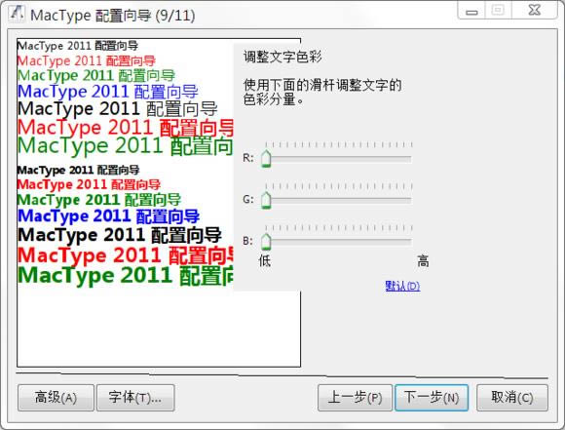Viewport: 565px width, 430px height.
Task: Click the 默认(D) default link
Action: tap(402, 286)
